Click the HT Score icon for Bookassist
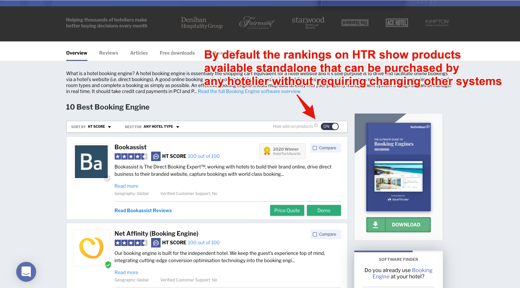Viewport: 520px width, 288px height. (x=156, y=156)
